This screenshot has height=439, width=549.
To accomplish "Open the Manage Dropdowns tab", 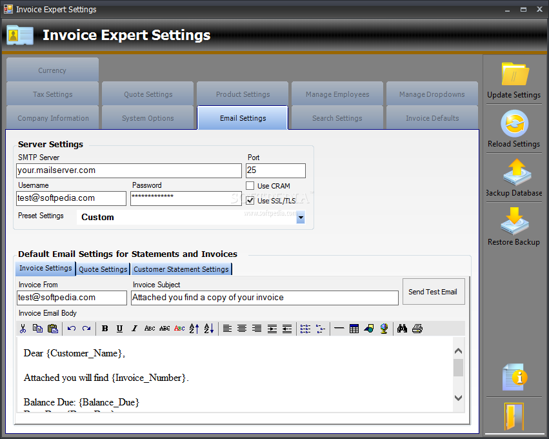I will 432,94.
